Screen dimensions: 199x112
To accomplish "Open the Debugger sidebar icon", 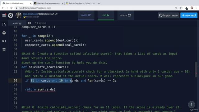I will point(4,41).
